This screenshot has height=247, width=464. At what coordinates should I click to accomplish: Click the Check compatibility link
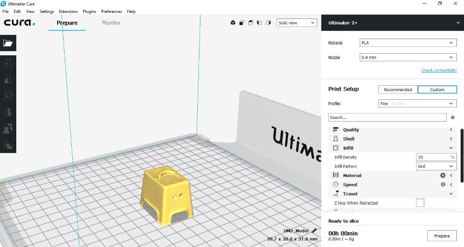(439, 71)
